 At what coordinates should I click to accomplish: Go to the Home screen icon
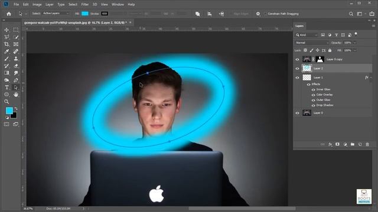(x=9, y=14)
